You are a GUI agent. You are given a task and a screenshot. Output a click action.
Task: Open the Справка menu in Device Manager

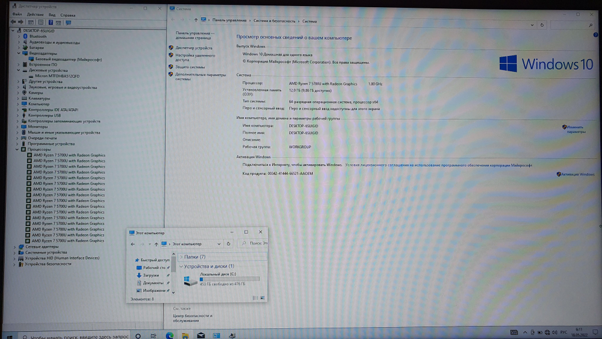pyautogui.click(x=67, y=16)
